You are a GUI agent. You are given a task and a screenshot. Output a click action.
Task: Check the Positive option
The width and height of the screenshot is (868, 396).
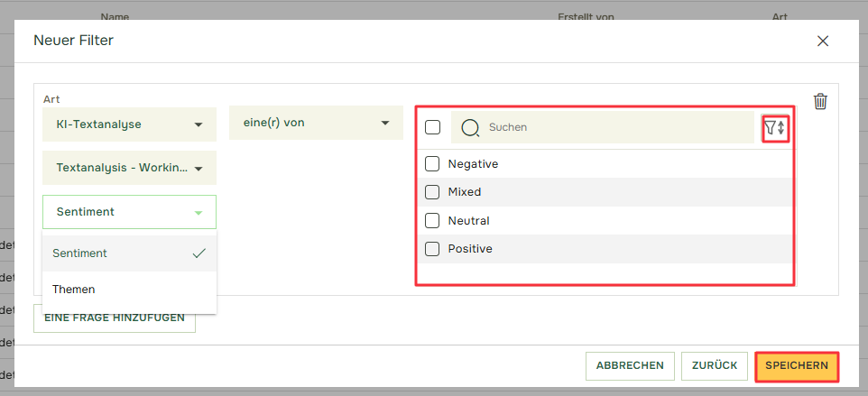tap(432, 249)
